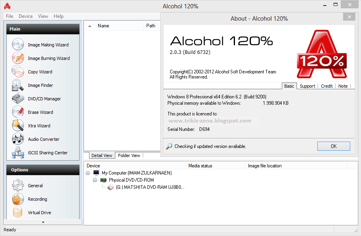Click the Image Making Wizard label
The image size is (361, 236).
48,45
